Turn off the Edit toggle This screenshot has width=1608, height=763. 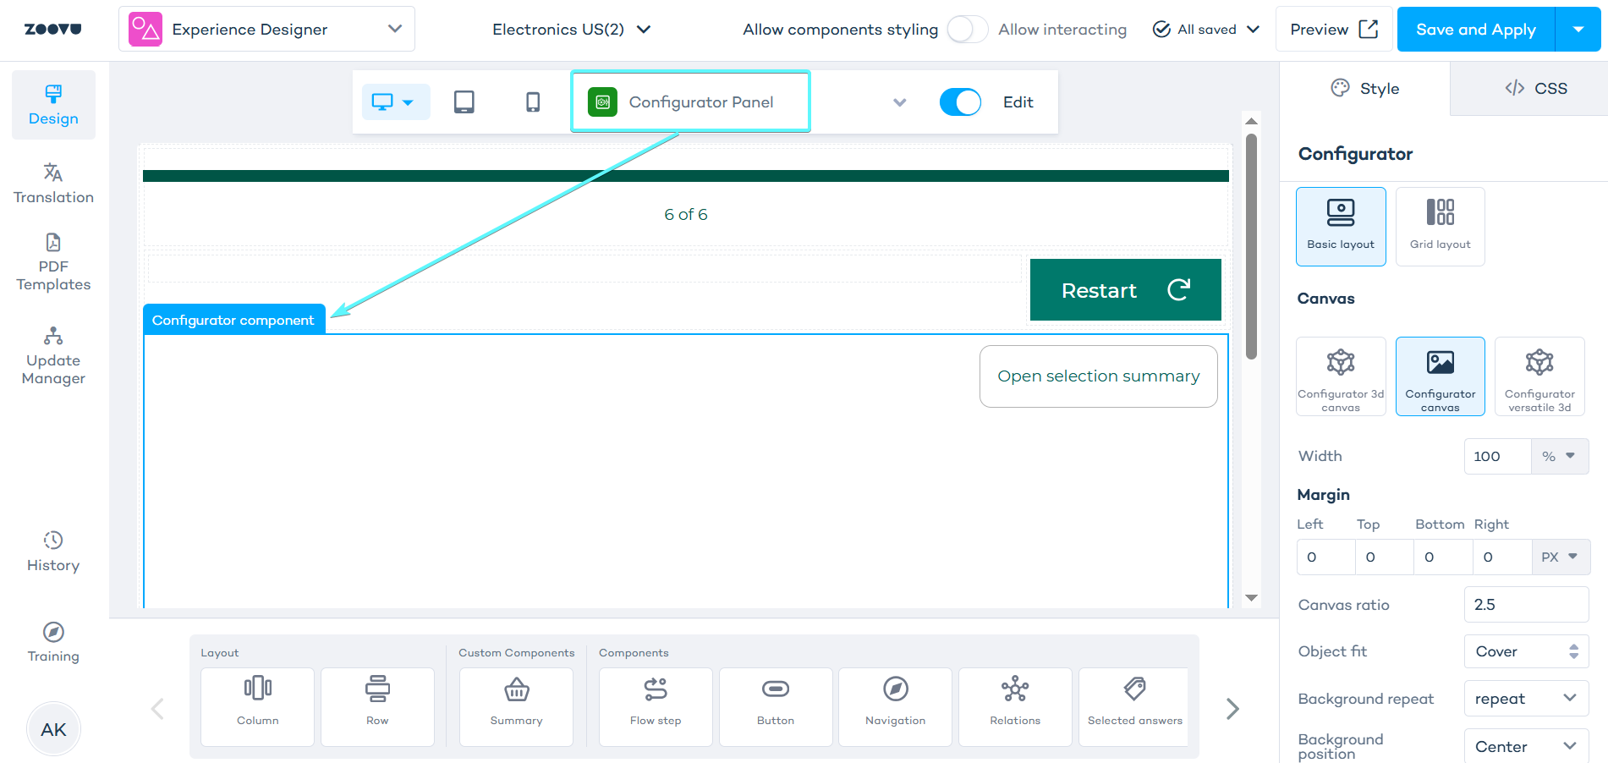click(960, 102)
